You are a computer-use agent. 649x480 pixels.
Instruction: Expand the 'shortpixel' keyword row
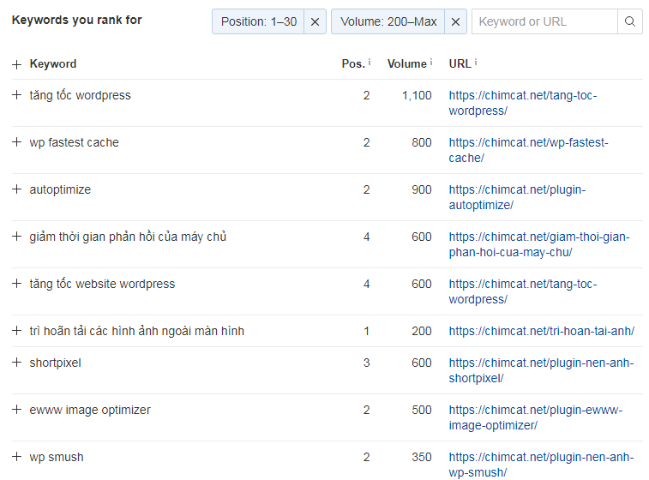click(16, 363)
